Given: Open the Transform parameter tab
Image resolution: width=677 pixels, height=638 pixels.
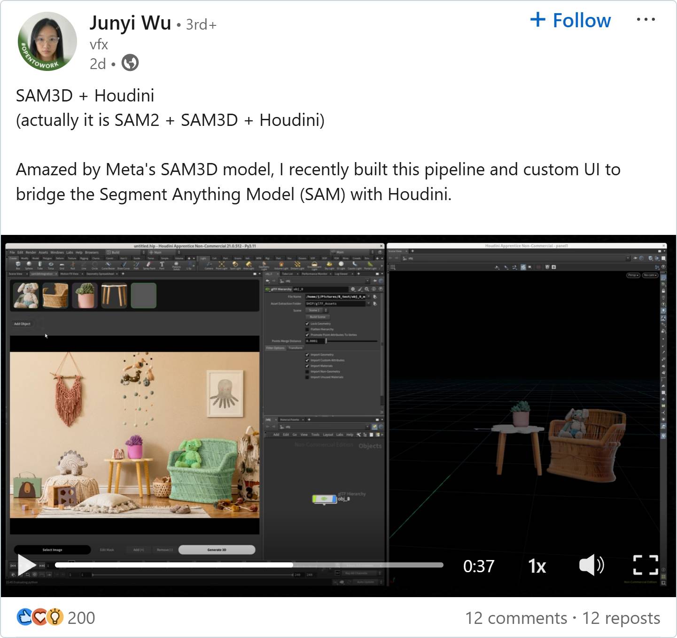Looking at the screenshot, I should click(296, 348).
